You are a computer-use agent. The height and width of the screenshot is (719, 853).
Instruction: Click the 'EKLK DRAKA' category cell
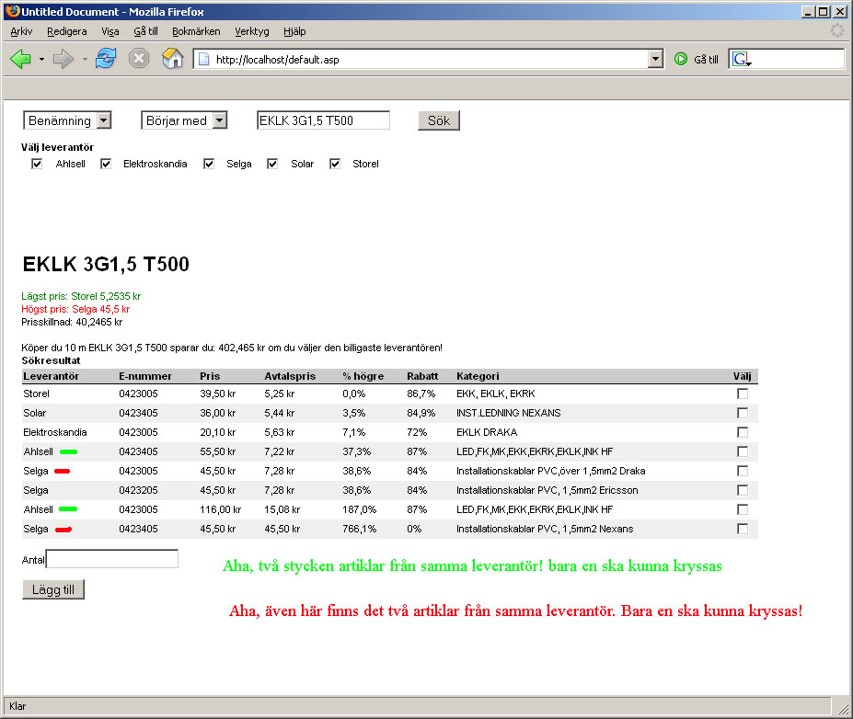(487, 433)
